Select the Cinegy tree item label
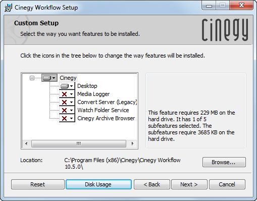The width and height of the screenshot is (257, 201). 68,78
